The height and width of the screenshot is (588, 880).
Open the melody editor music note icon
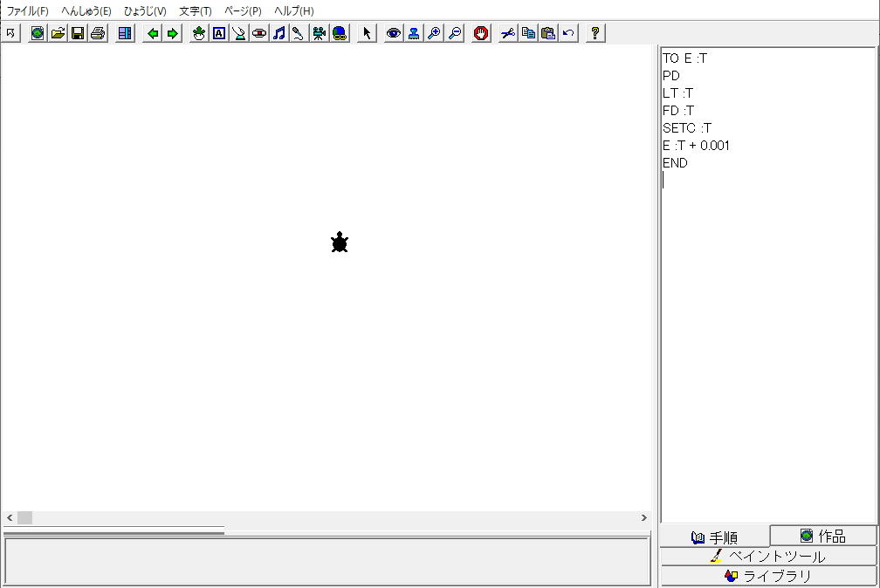pyautogui.click(x=279, y=33)
